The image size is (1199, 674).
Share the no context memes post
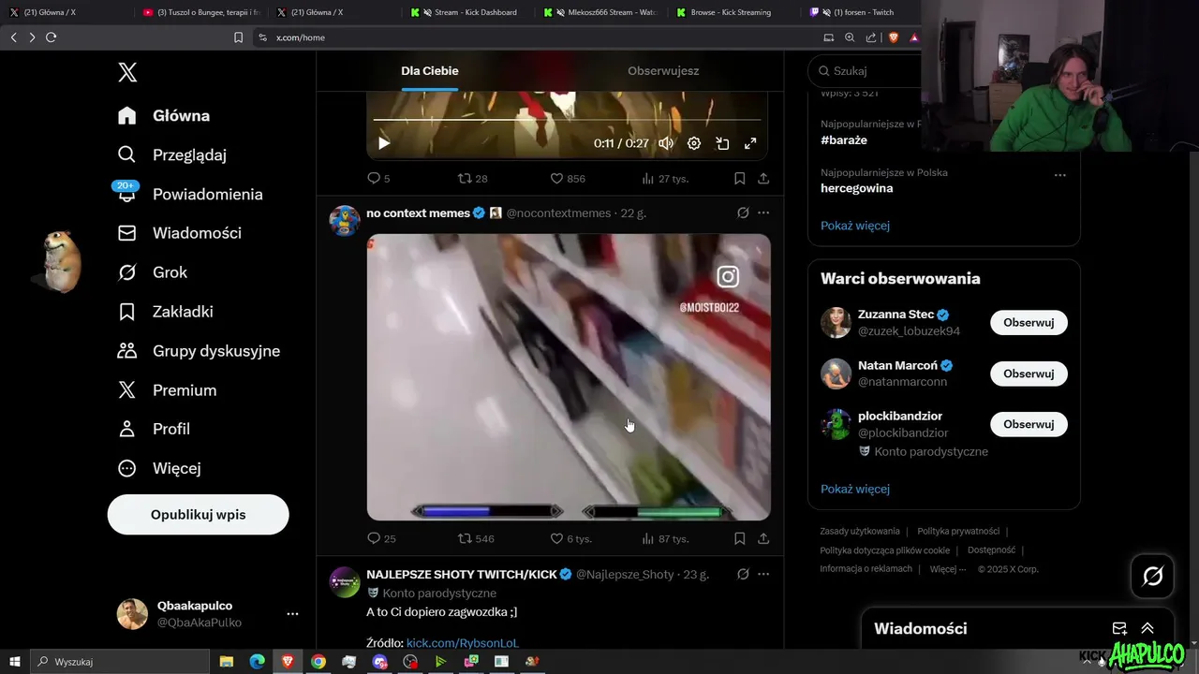[x=763, y=538]
